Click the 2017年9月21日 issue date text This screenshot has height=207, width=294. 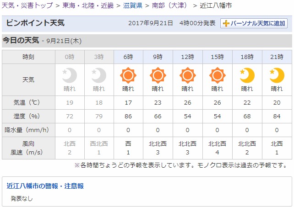pyautogui.click(x=151, y=23)
